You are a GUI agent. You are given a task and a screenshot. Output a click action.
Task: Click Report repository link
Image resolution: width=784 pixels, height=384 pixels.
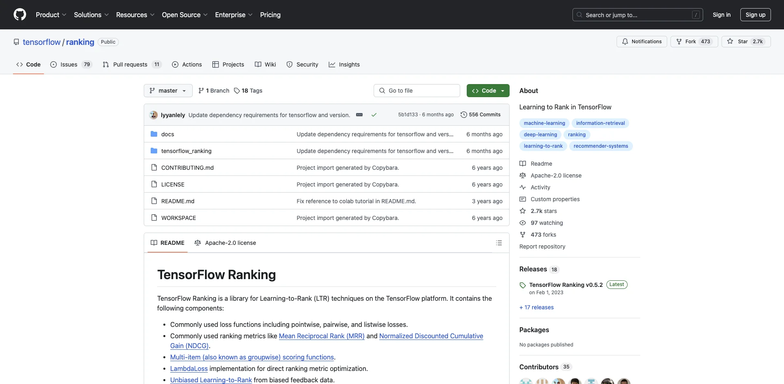(542, 246)
